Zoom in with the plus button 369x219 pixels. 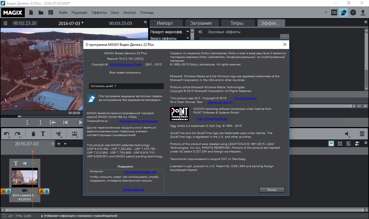click(x=365, y=106)
